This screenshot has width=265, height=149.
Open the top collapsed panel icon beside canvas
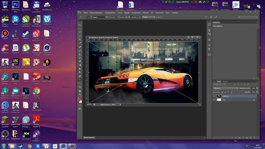[209, 24]
